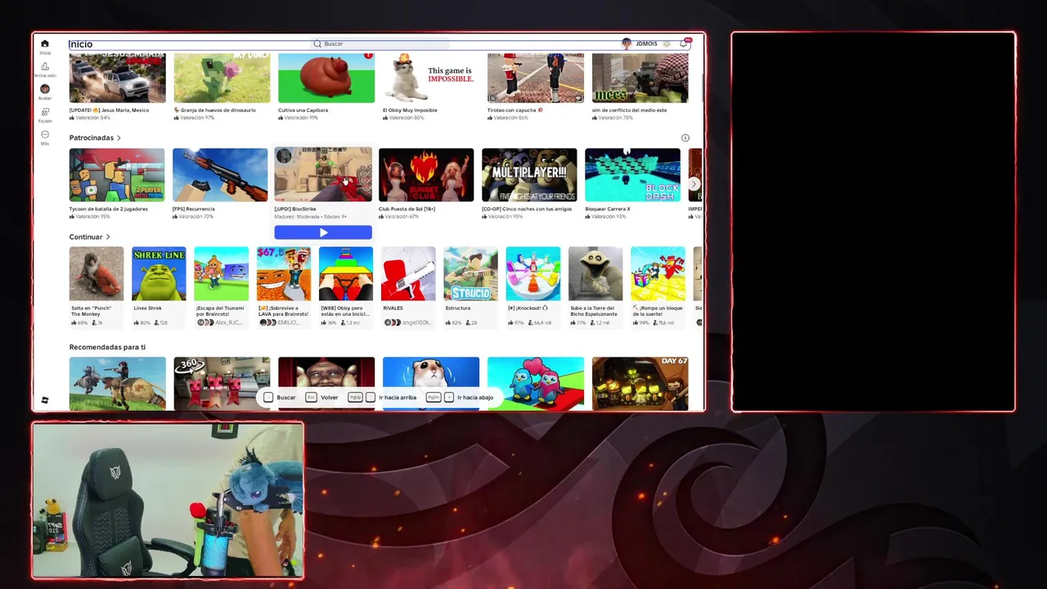Click the Buscar shortcut hint in the bottom bar
Image resolution: width=1047 pixels, height=589 pixels.
coord(280,398)
